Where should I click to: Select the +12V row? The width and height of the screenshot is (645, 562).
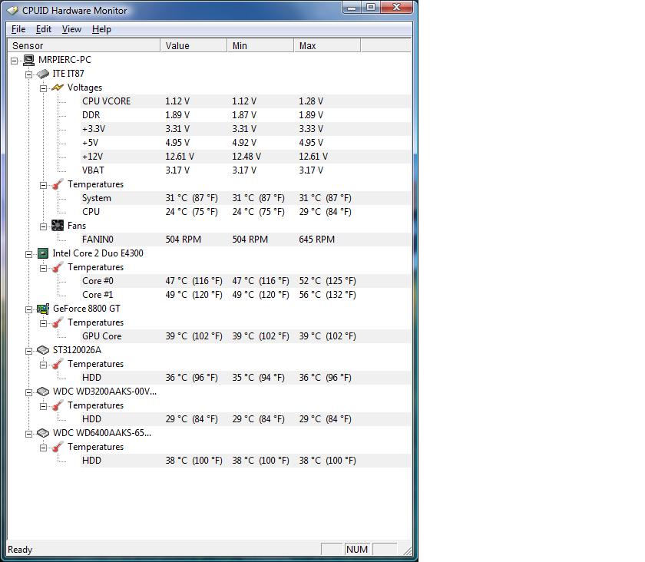point(246,157)
